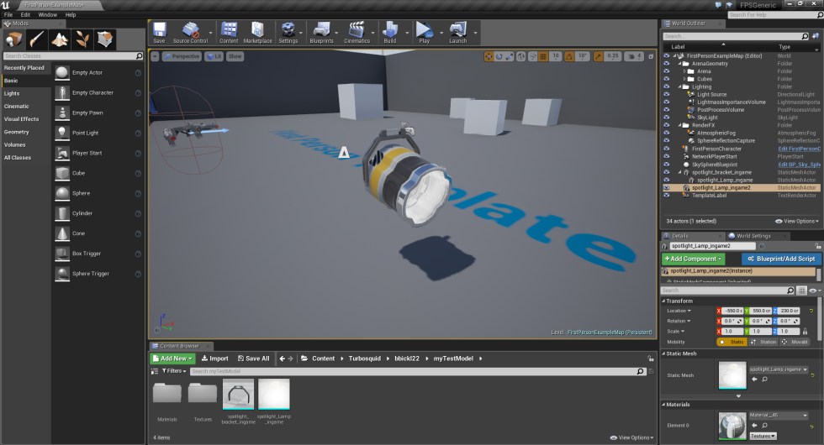Switch to the World Settings tab
Image resolution: width=824 pixels, height=445 pixels.
coord(753,236)
